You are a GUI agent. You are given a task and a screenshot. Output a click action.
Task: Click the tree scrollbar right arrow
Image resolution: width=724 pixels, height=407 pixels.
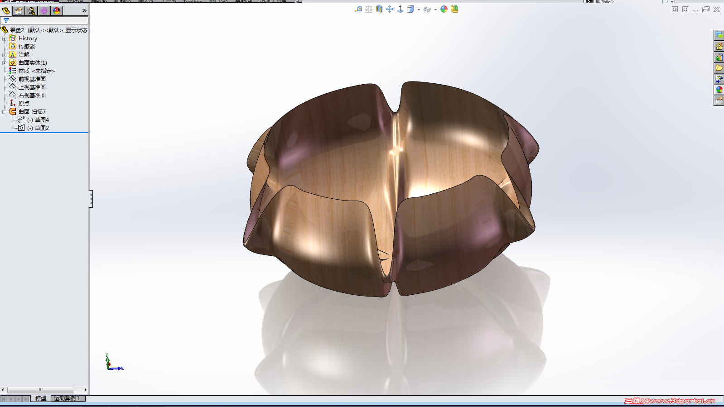(86, 390)
